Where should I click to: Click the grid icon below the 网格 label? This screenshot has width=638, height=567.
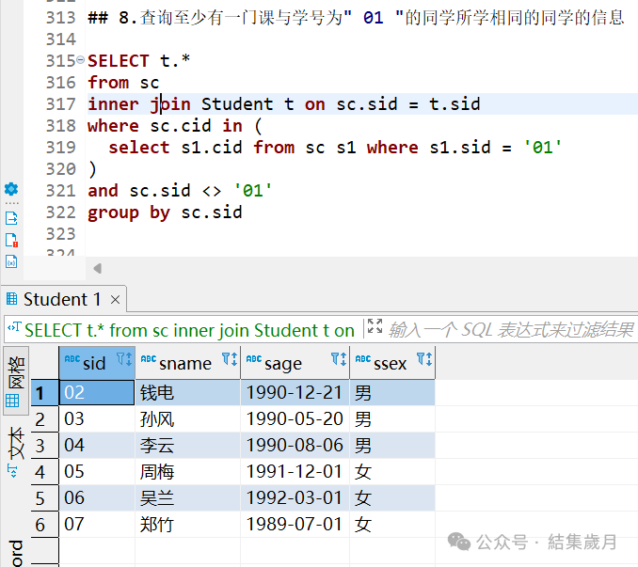(12, 401)
